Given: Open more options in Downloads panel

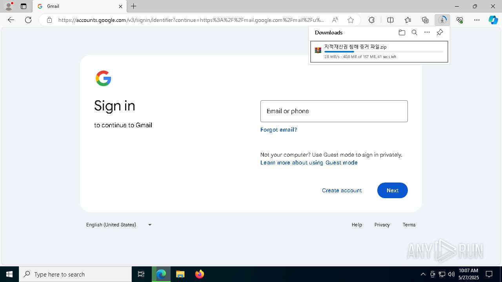Looking at the screenshot, I should tap(427, 33).
